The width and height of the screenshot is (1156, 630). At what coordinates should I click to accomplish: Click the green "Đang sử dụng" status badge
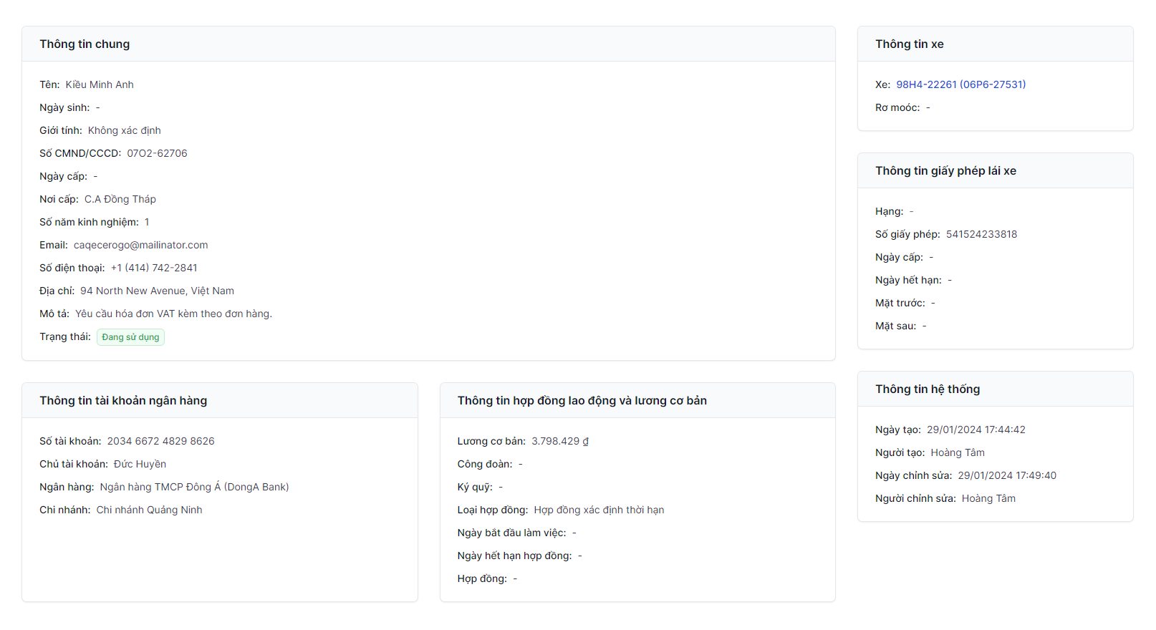pyautogui.click(x=130, y=337)
